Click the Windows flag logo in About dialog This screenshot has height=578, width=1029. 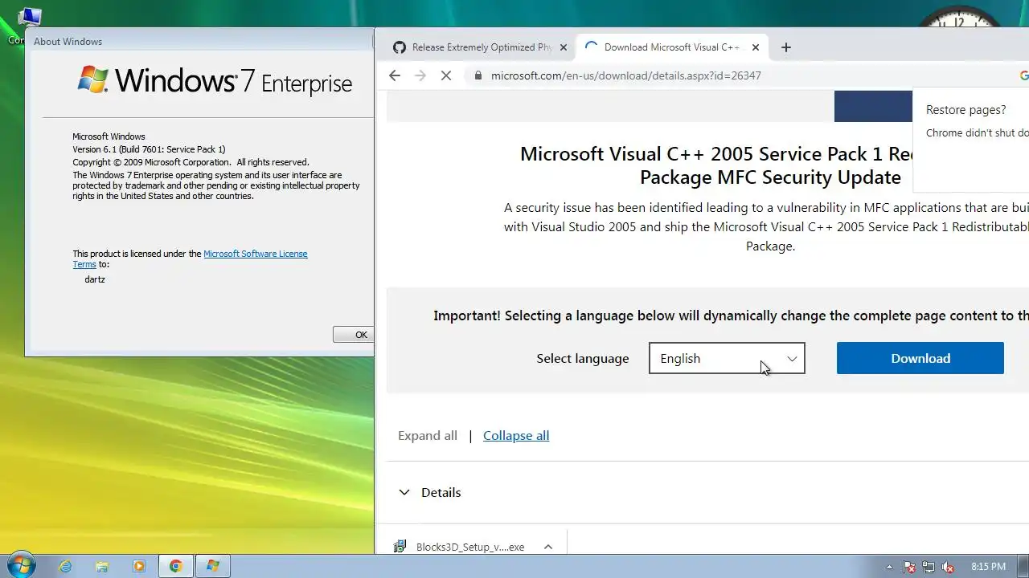tap(93, 79)
